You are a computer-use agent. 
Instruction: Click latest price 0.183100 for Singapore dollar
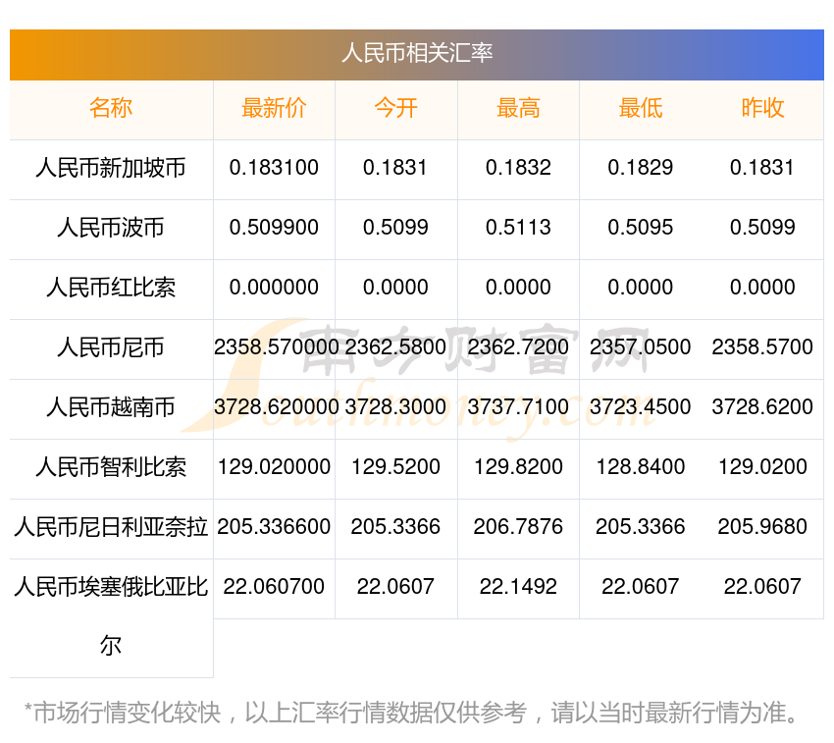pos(274,168)
